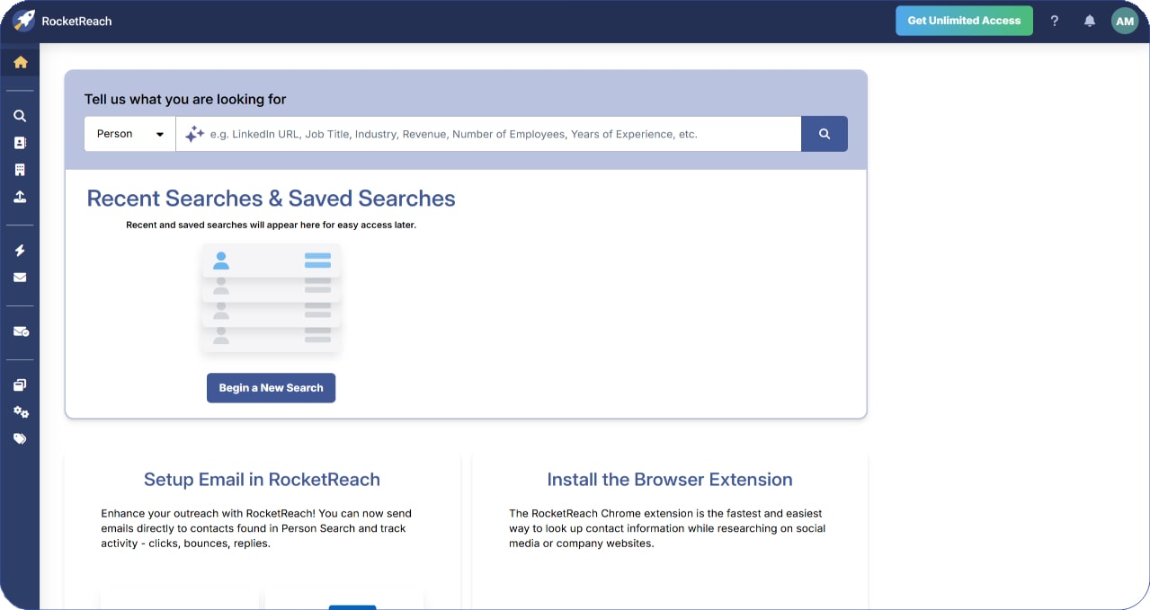Click the Home icon in the sidebar
The height and width of the screenshot is (610, 1150).
[20, 62]
